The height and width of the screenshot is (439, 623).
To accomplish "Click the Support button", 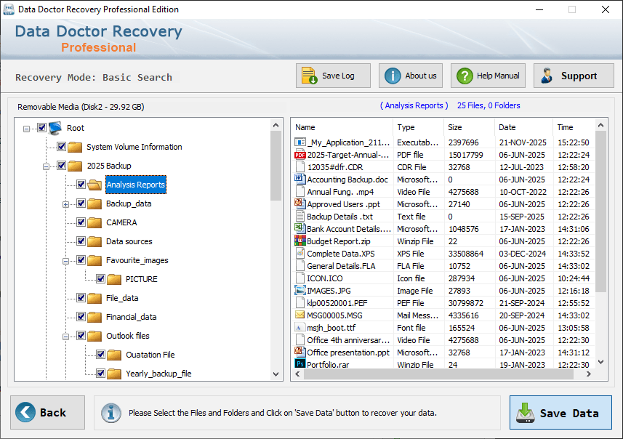I will (x=574, y=76).
